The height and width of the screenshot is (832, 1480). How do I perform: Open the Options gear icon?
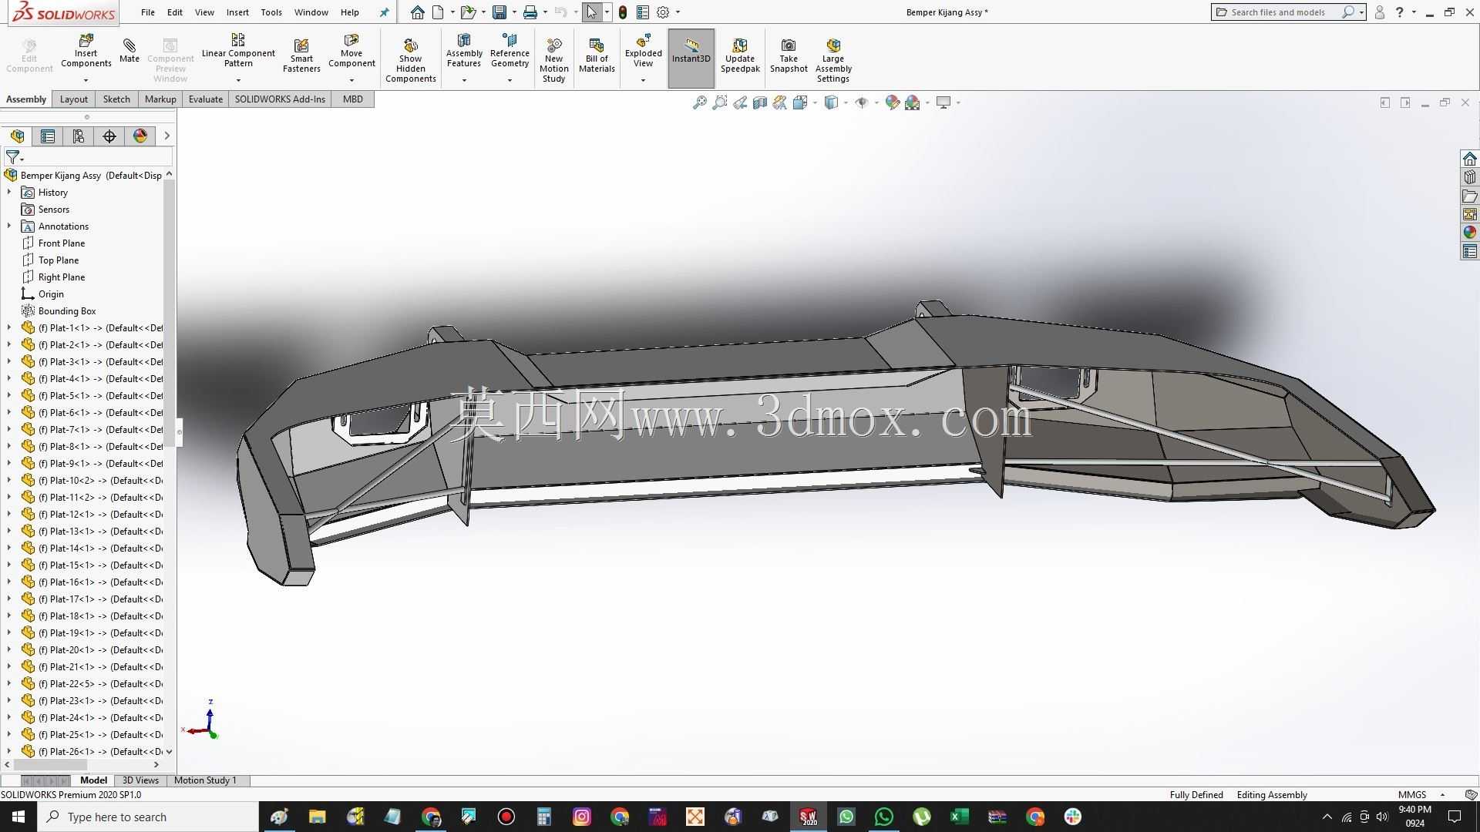pyautogui.click(x=663, y=12)
